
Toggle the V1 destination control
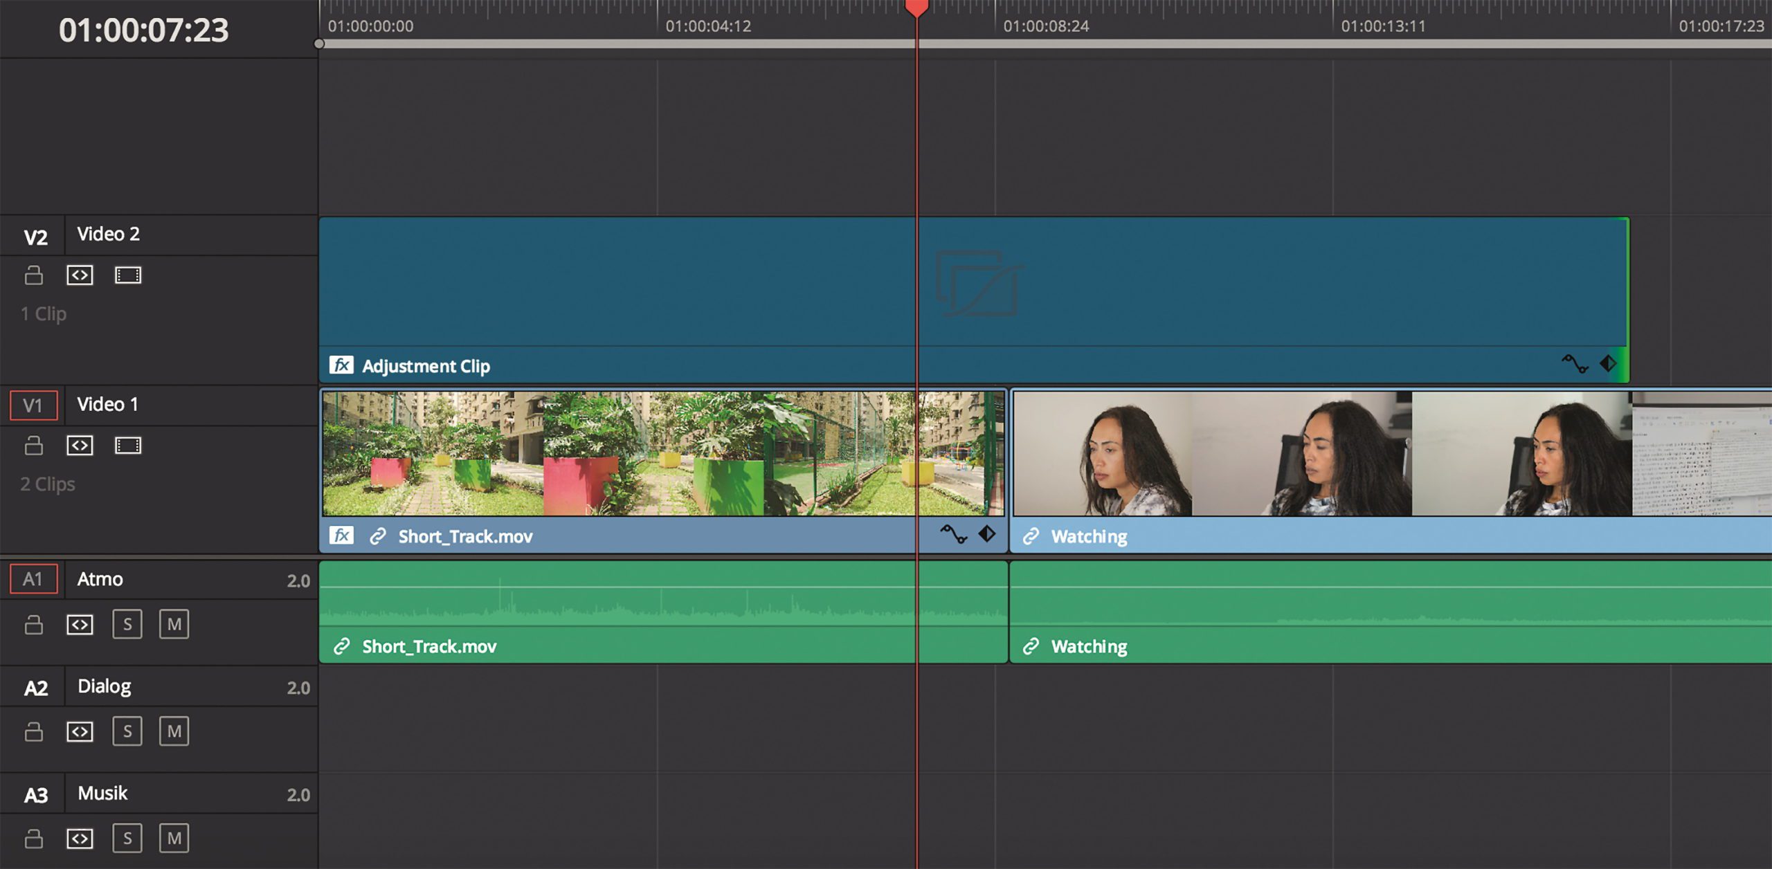(x=33, y=405)
